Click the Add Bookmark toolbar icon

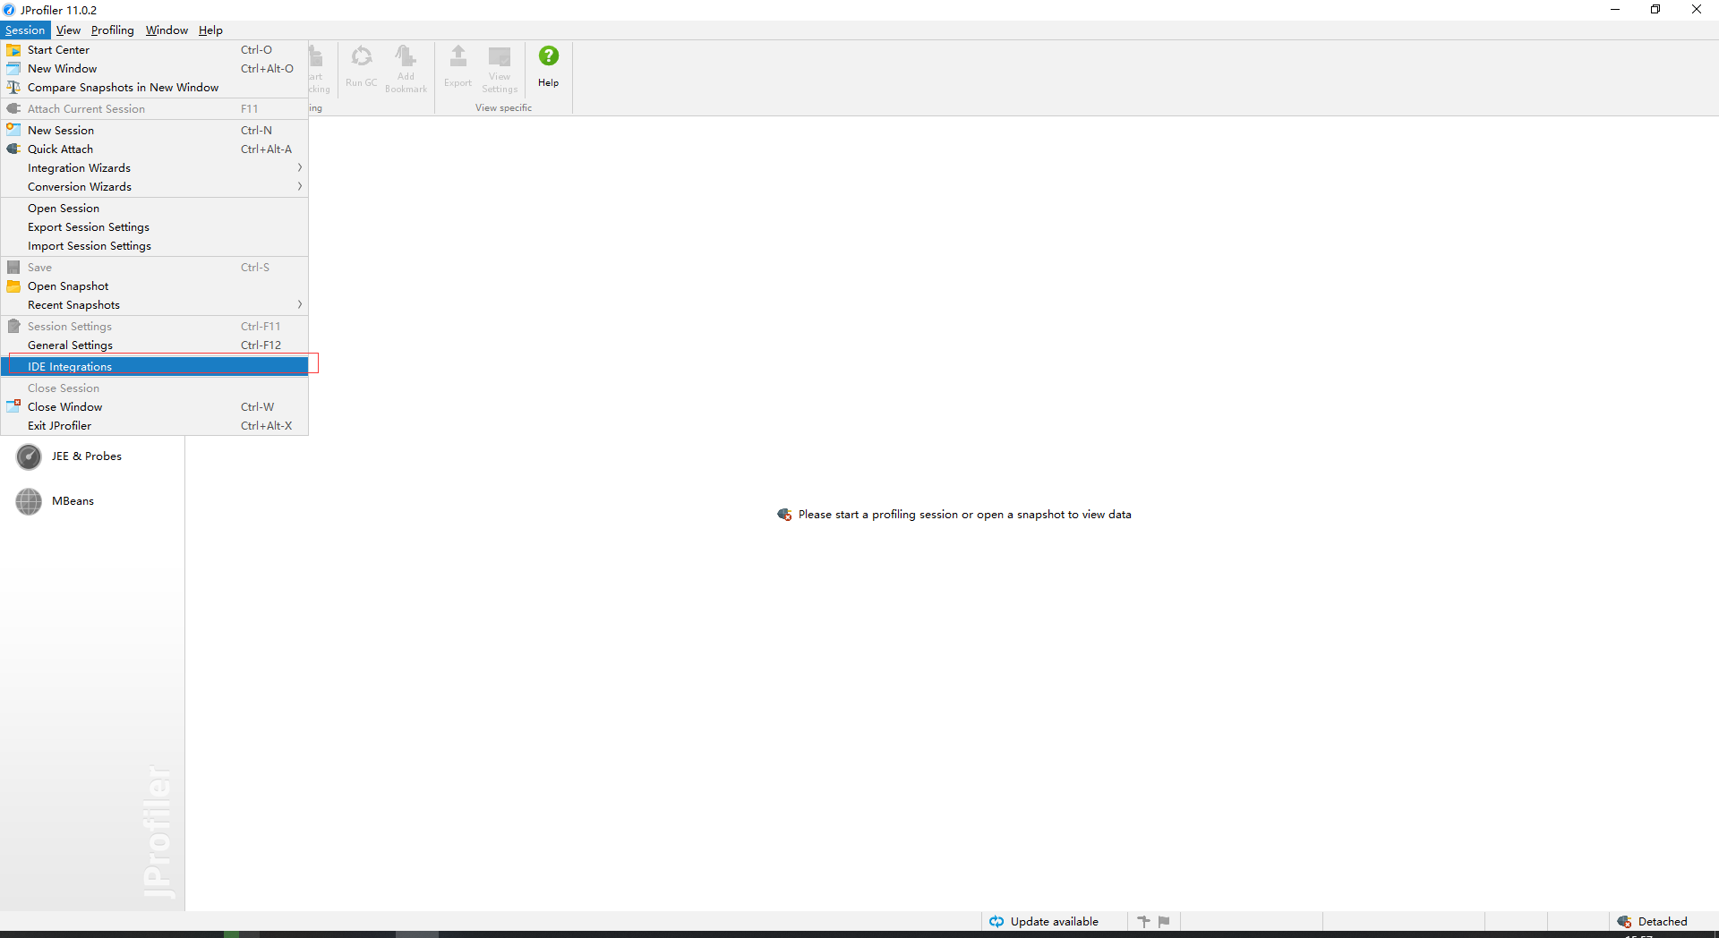(406, 68)
